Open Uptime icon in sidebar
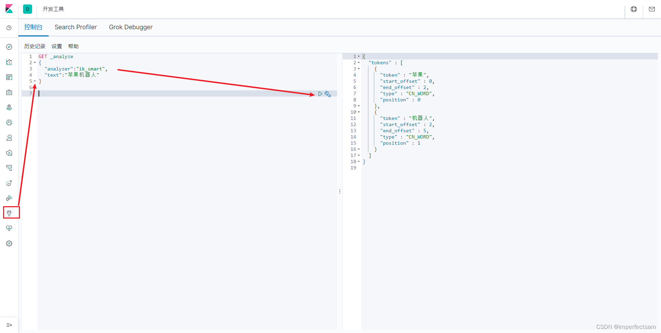Screen dimensions: 661x333 tap(9, 183)
